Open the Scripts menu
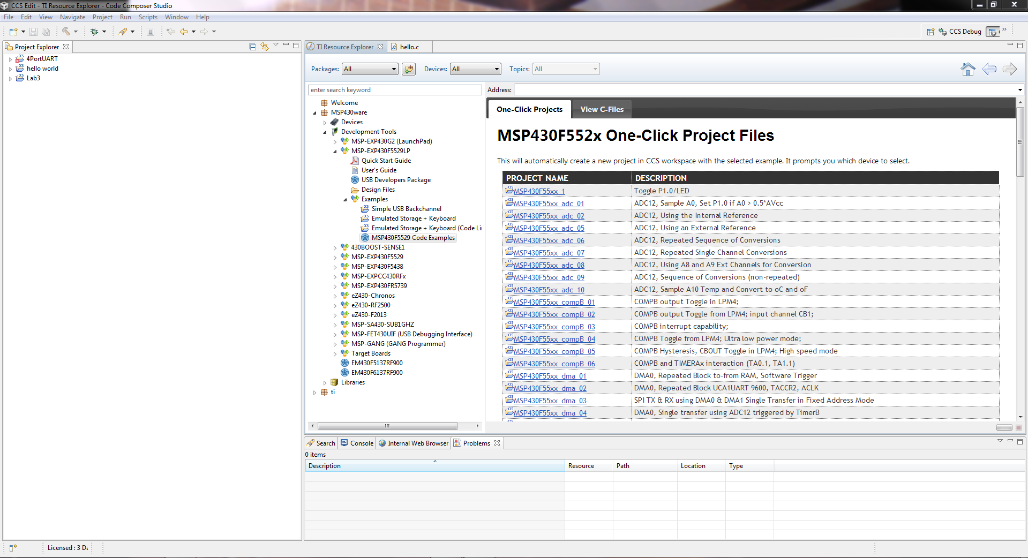This screenshot has height=558, width=1028. [148, 17]
